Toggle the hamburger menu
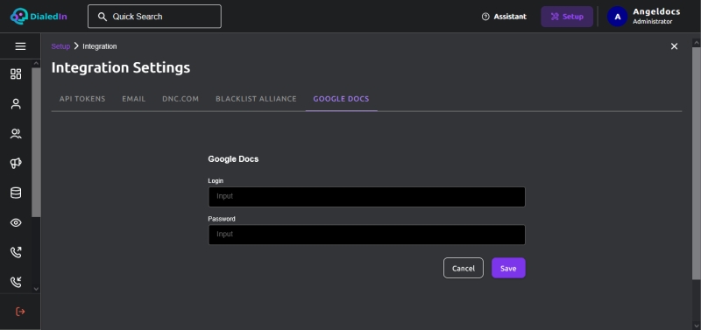The width and height of the screenshot is (701, 330). [20, 46]
